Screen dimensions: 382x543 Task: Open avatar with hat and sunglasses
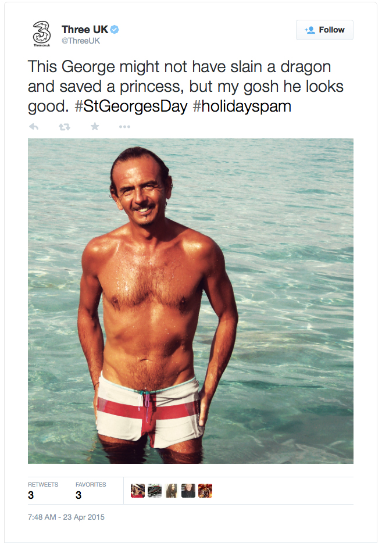pos(137,491)
